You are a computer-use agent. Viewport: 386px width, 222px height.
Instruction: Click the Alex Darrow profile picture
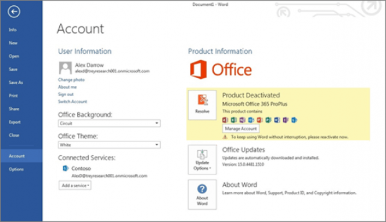[66, 68]
